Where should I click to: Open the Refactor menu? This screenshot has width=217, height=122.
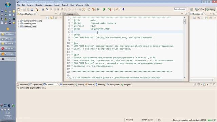(39, 5)
